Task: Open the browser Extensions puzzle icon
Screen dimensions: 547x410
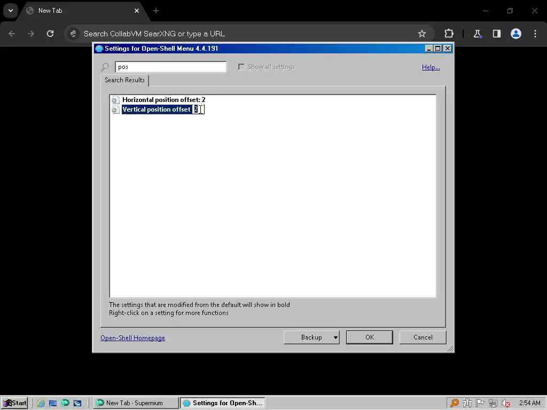Action: point(449,34)
